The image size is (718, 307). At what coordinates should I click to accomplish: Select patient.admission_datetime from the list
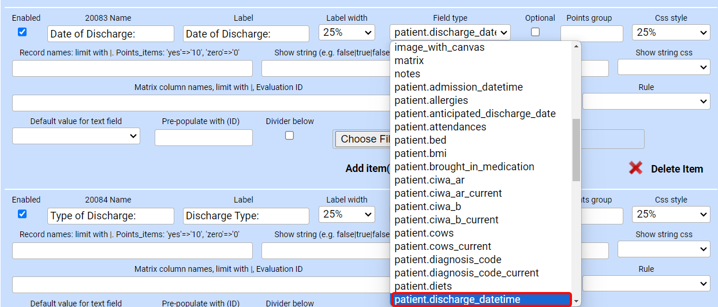click(x=459, y=87)
